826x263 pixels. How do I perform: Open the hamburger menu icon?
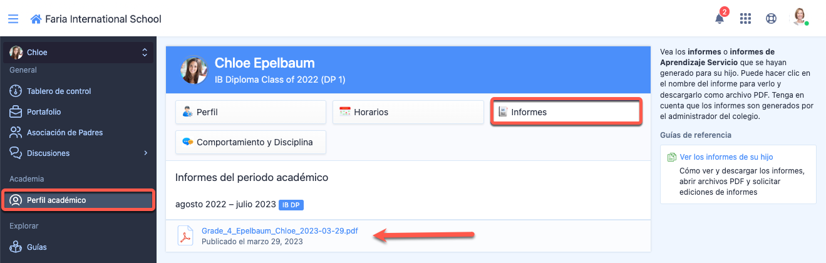pos(13,19)
